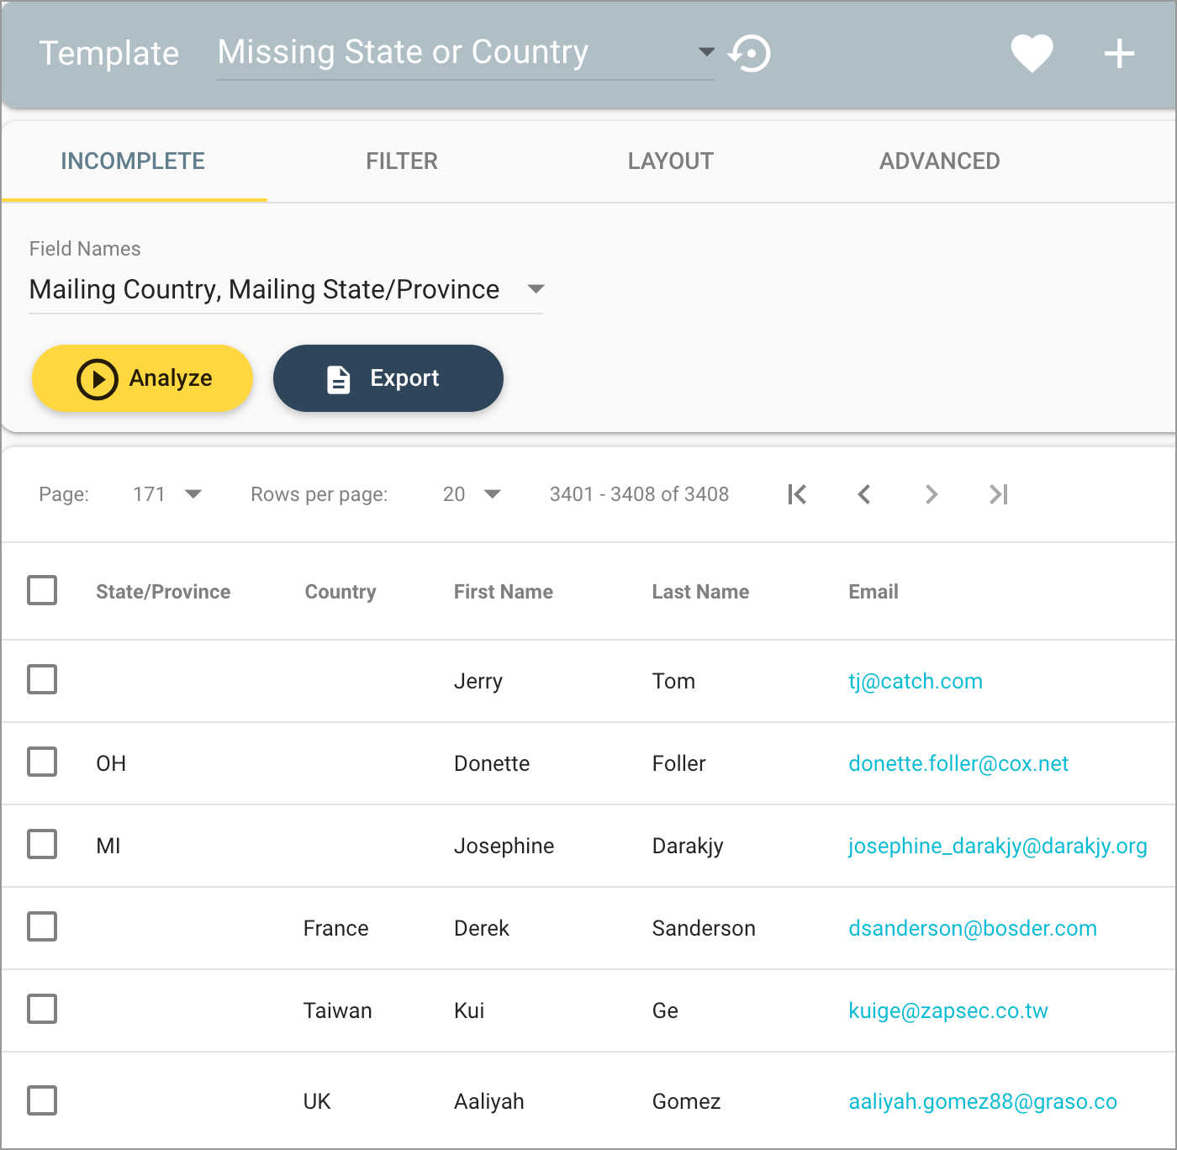Click the MI state cell

click(108, 846)
